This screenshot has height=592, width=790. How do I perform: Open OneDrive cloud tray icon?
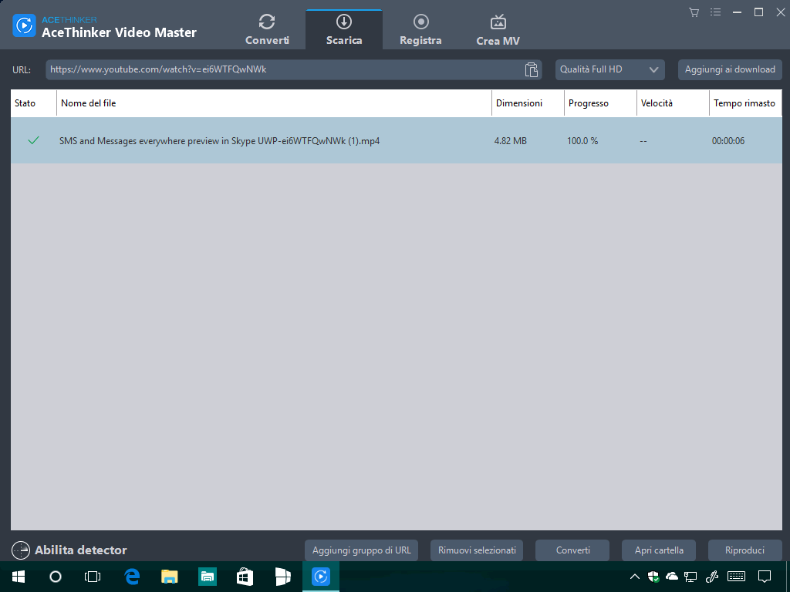pyautogui.click(x=672, y=577)
